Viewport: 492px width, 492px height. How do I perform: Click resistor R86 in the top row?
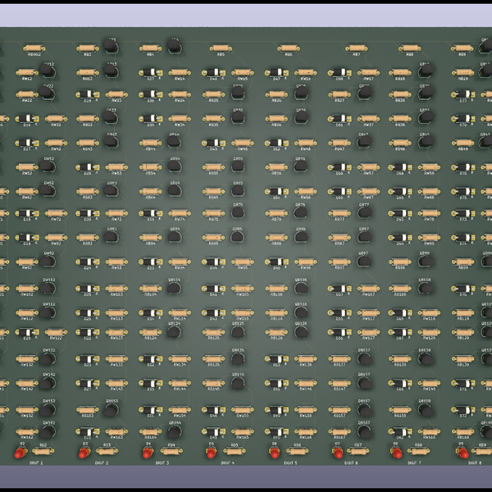click(287, 48)
